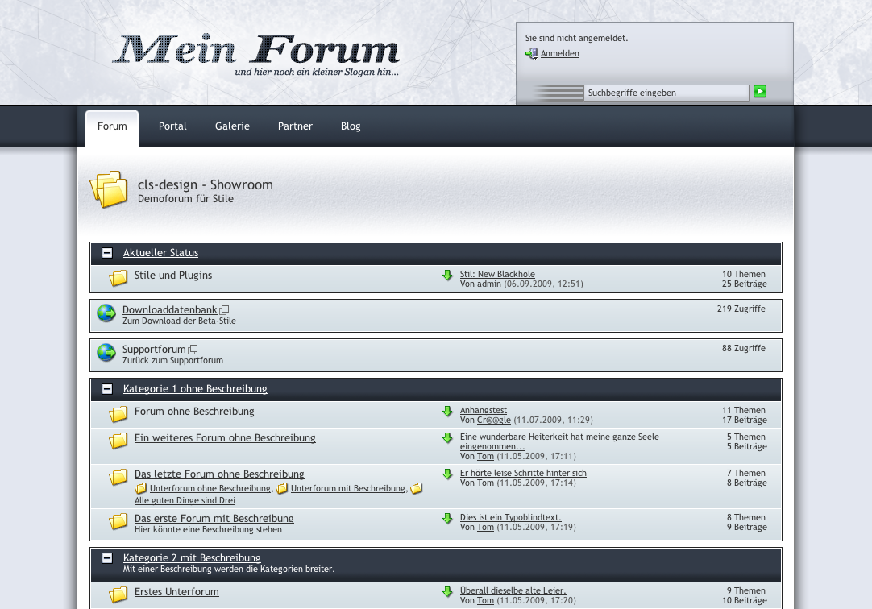Go to the Blog tab
Screen dimensions: 872x609
coord(351,126)
